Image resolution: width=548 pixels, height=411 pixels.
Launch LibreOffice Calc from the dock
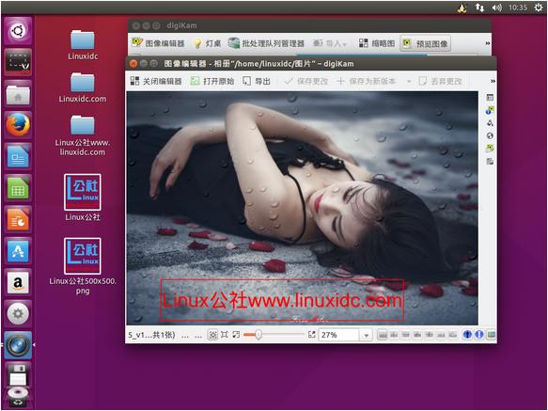coord(18,188)
